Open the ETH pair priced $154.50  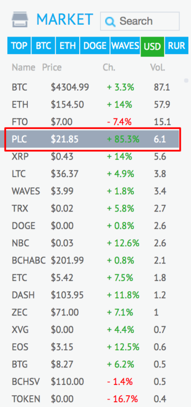[93, 104]
